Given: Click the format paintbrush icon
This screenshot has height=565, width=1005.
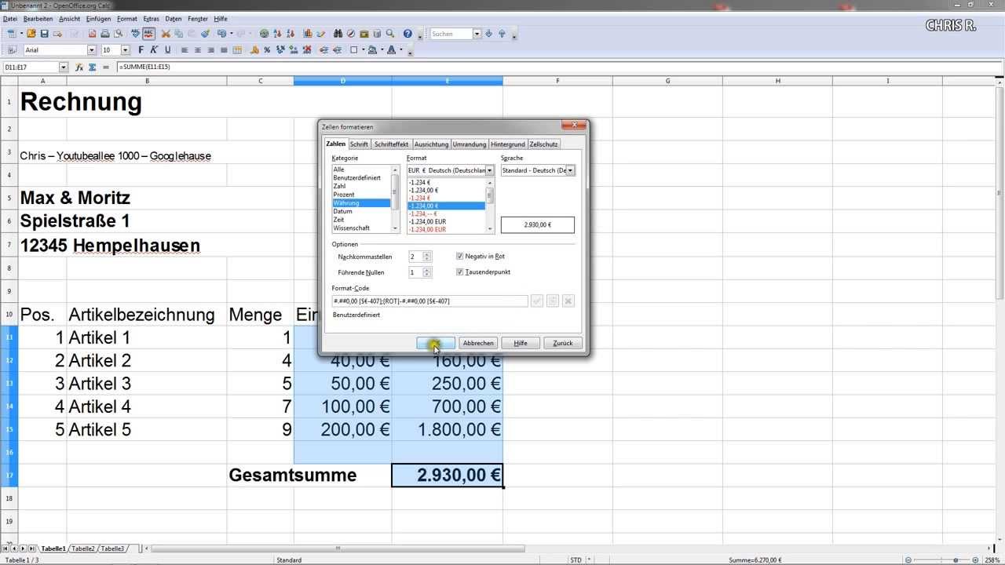Looking at the screenshot, I should (x=205, y=34).
